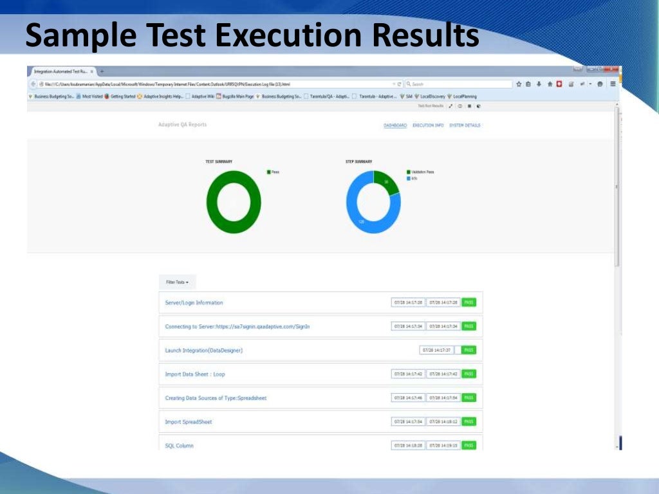Close the Integration Automated Test Ru.. tab
The height and width of the screenshot is (494, 659).
pyautogui.click(x=92, y=71)
